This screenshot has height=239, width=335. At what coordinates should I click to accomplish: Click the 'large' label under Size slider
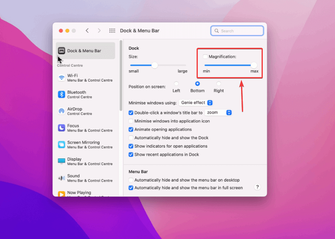tap(183, 71)
